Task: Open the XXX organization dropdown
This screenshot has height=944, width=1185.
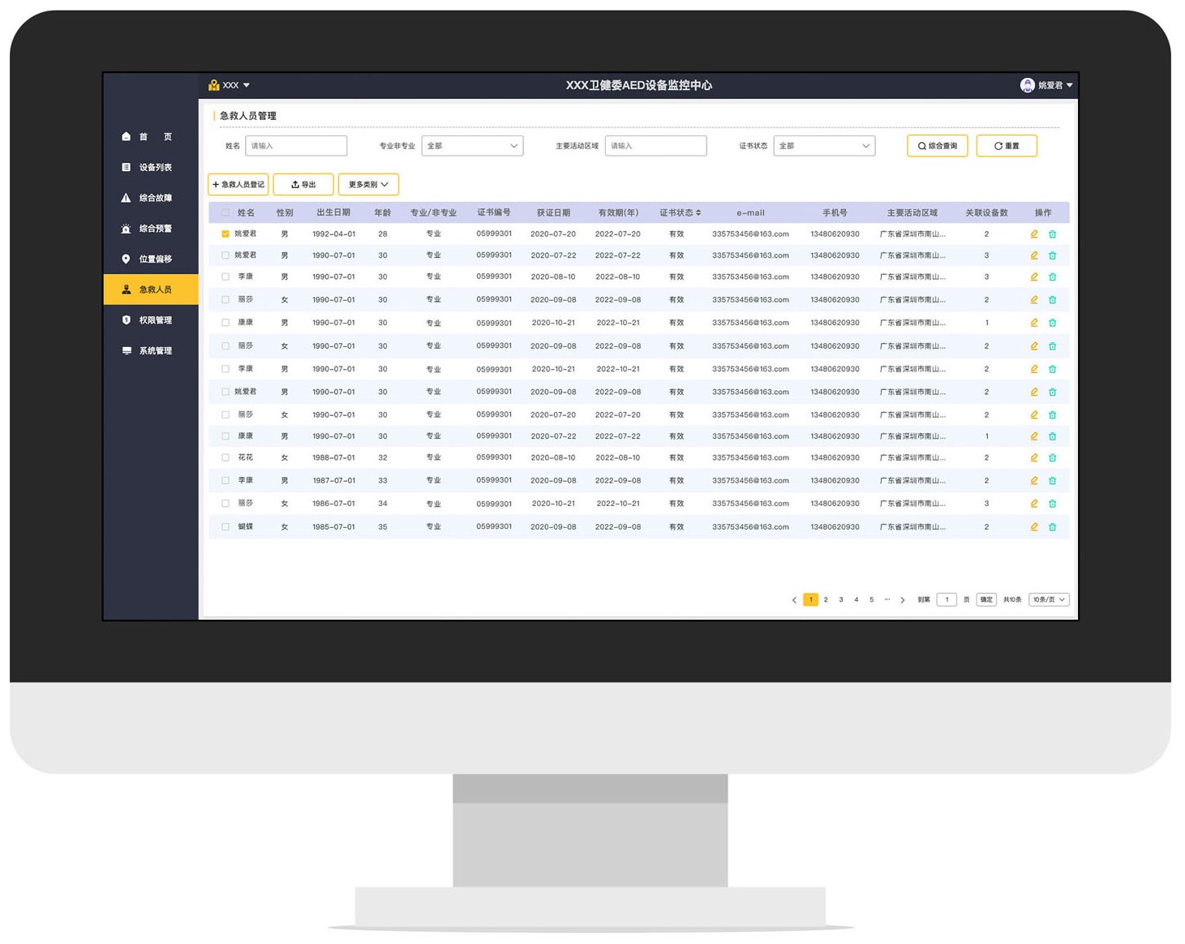Action: [230, 85]
